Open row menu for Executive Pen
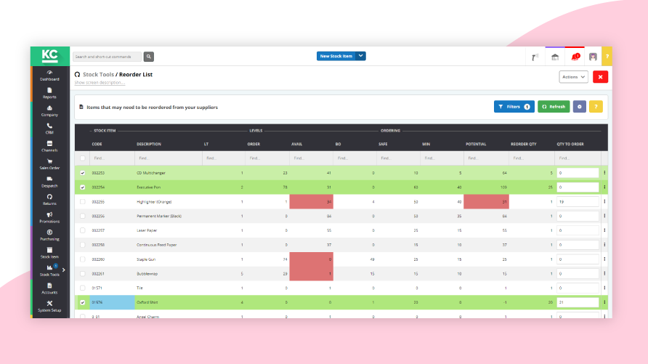The height and width of the screenshot is (364, 648). click(604, 187)
